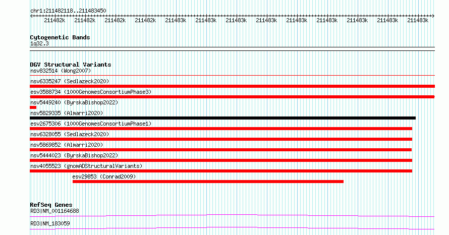
Task: Open the nsv832514 (Wong2007) label
Action: tap(61, 71)
